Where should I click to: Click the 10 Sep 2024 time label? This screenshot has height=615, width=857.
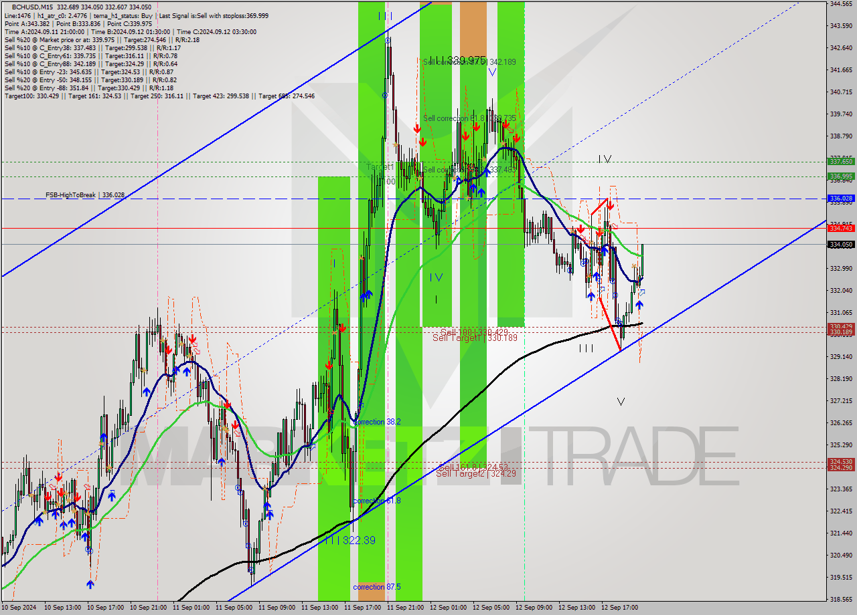19,608
